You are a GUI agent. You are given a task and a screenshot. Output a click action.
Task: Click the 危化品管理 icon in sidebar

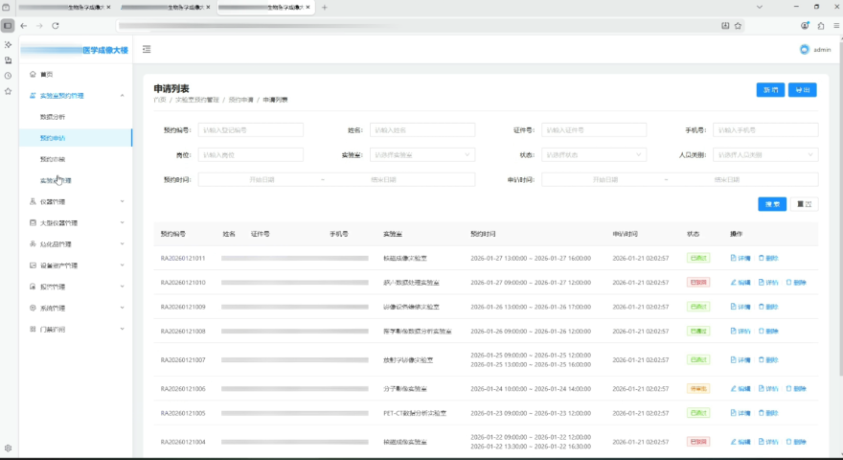tap(33, 244)
